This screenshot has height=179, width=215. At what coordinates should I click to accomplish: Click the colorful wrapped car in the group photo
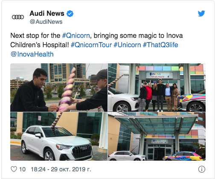click(x=192, y=102)
